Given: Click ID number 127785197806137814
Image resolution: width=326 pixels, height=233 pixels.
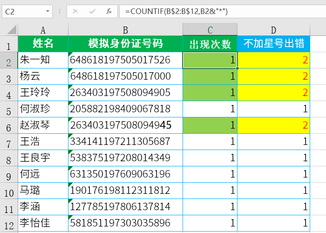Looking at the screenshot, I should 125,207.
